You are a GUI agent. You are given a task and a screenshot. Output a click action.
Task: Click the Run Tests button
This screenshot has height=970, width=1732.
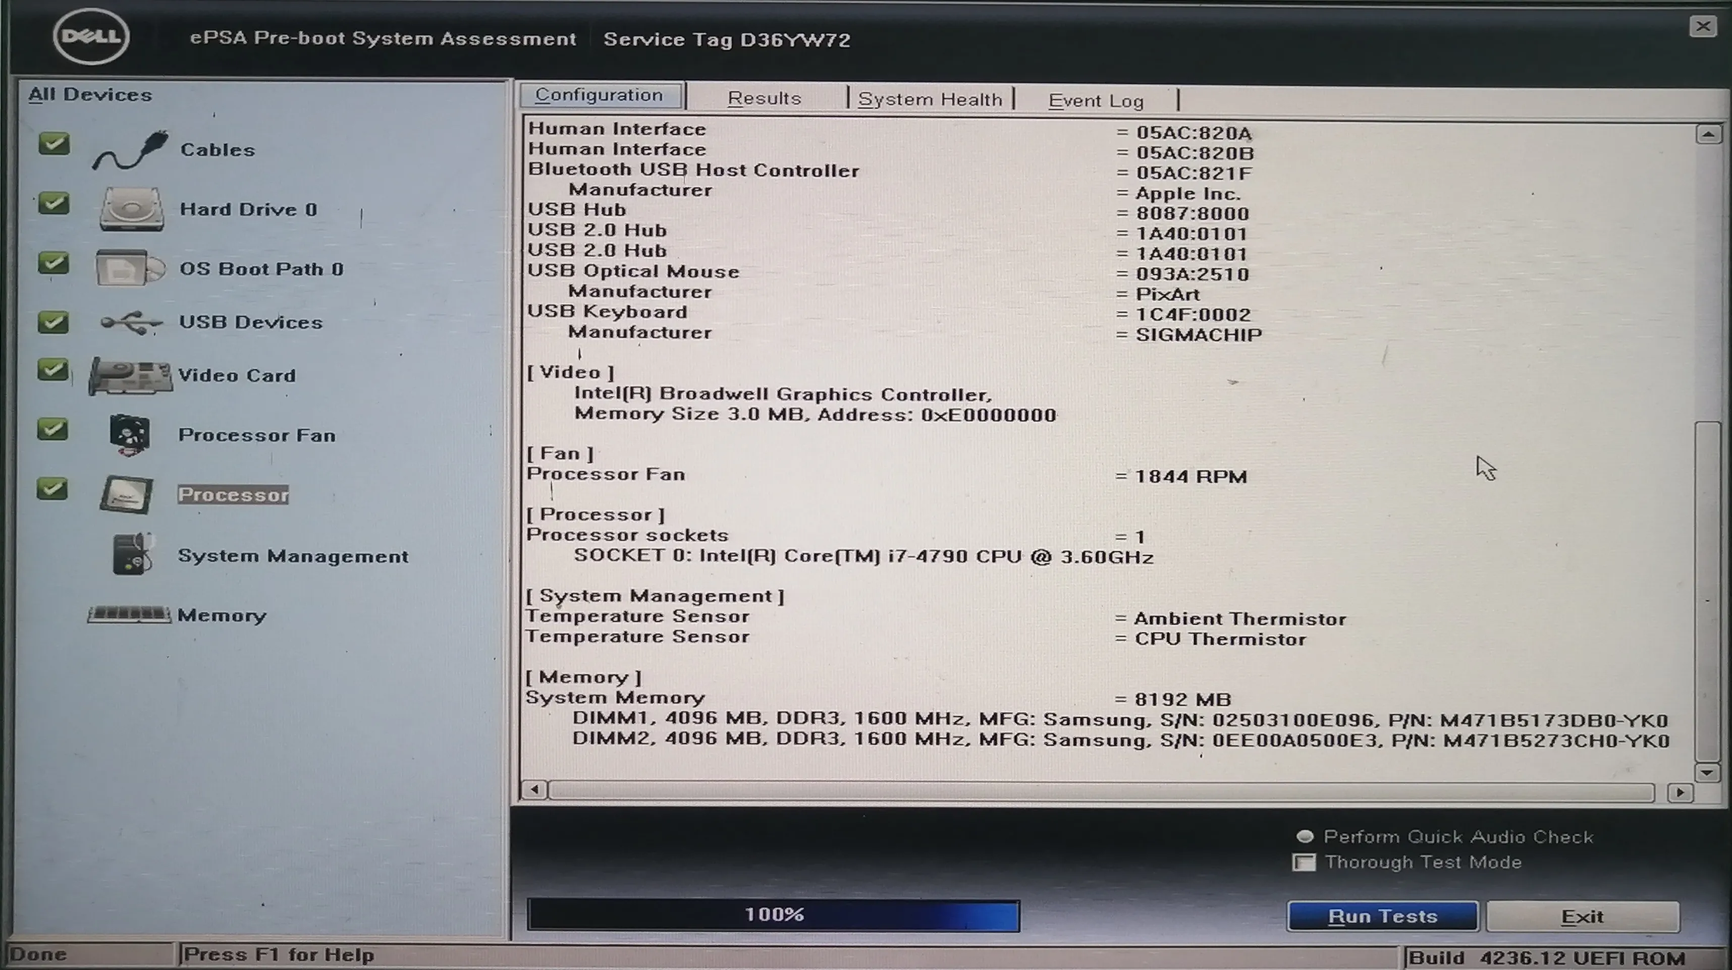[x=1382, y=917]
